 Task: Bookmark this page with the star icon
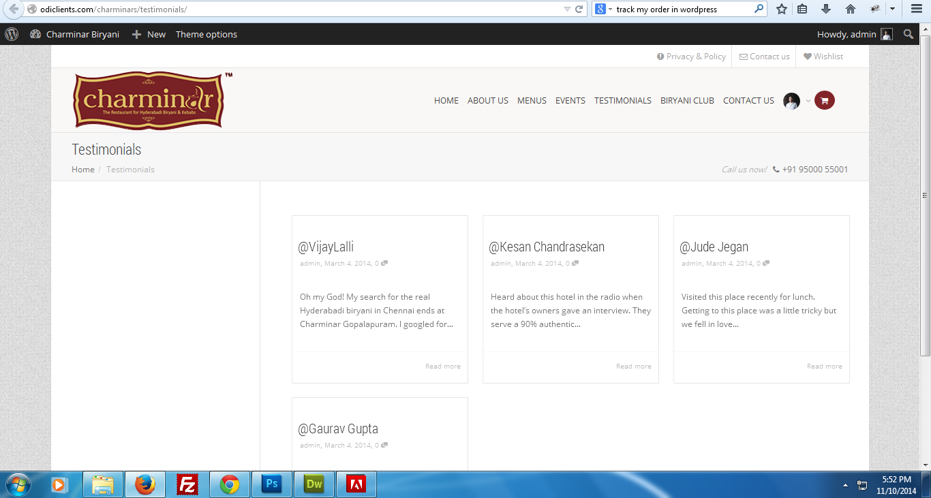(x=782, y=10)
